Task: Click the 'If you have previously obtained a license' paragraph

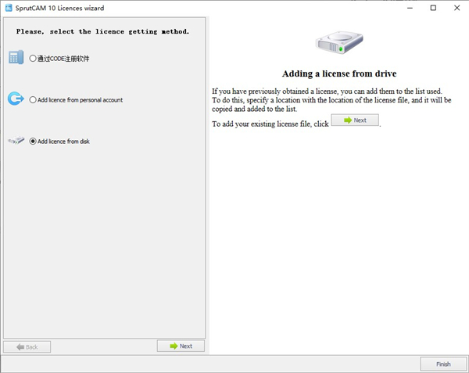Action: [331, 100]
